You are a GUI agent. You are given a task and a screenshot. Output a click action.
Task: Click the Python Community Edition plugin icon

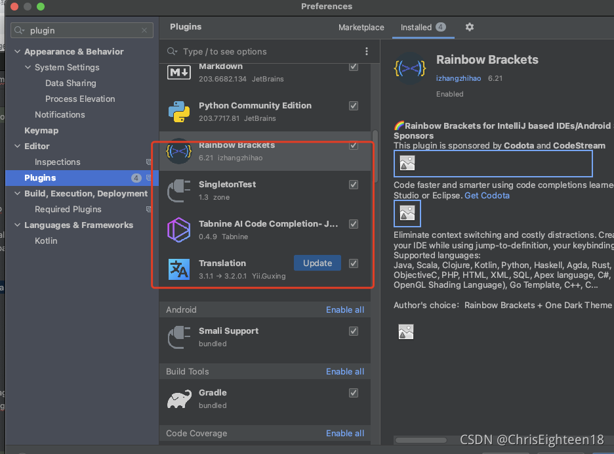(x=179, y=112)
